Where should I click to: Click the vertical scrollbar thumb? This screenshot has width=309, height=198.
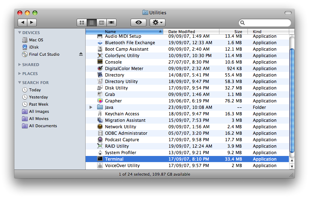[x=292, y=101]
